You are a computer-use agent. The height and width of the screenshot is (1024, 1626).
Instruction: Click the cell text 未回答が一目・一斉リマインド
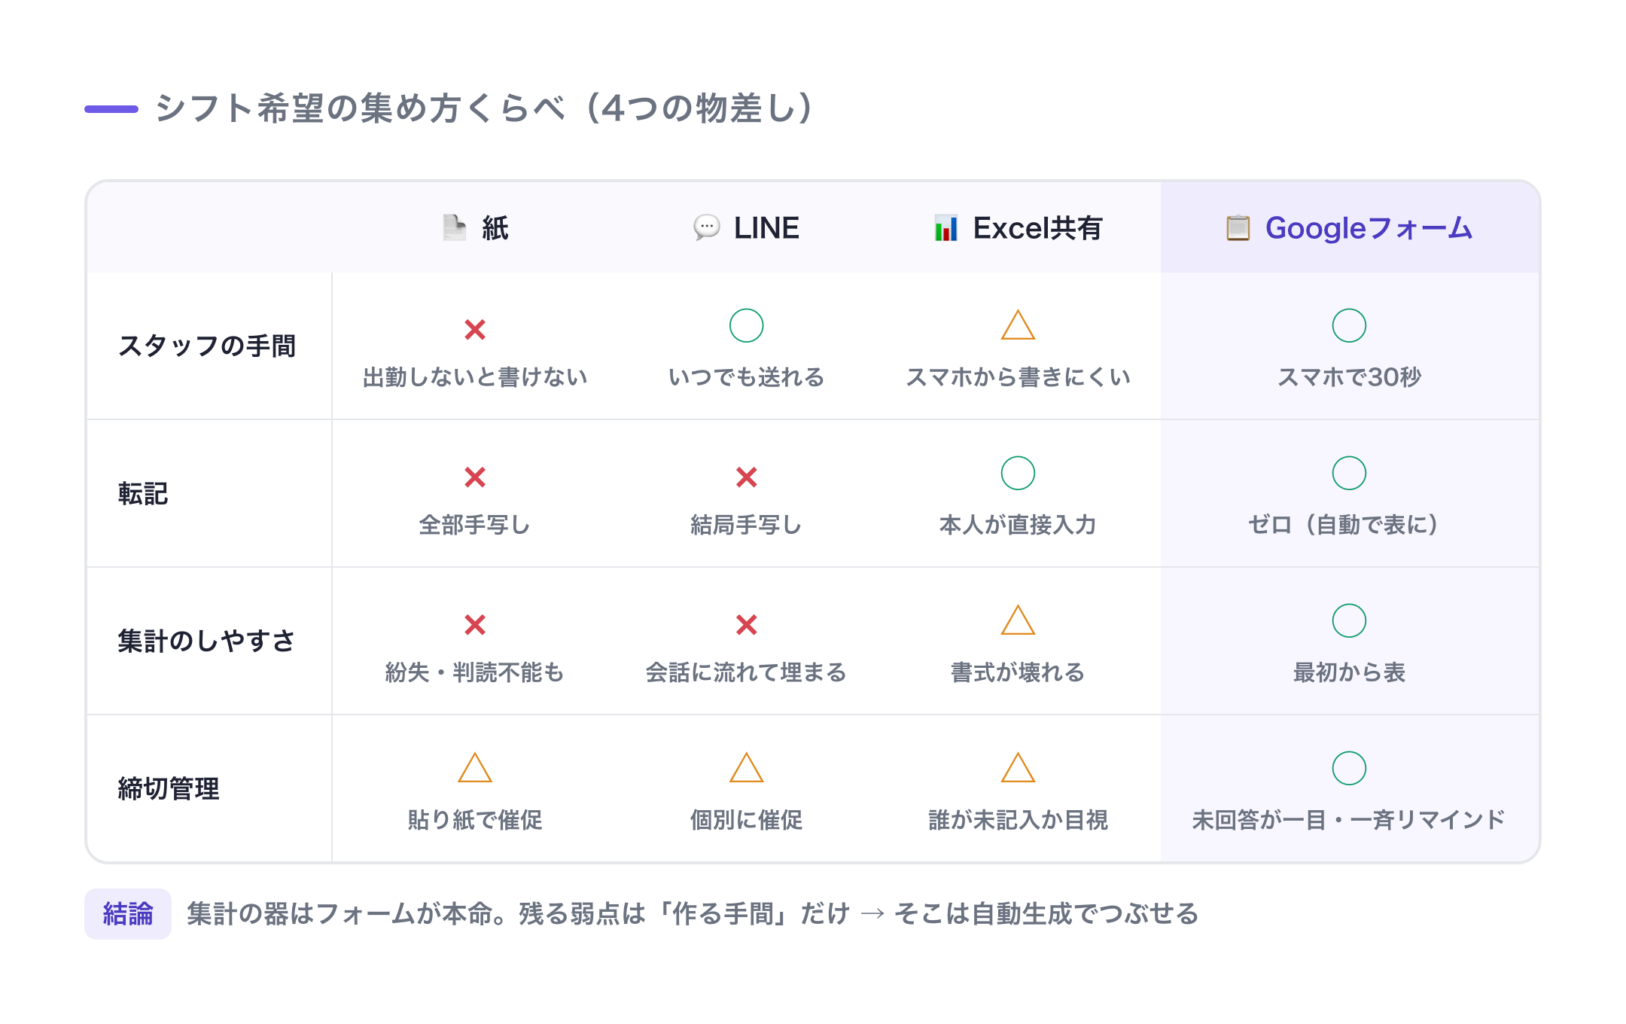click(x=1349, y=820)
